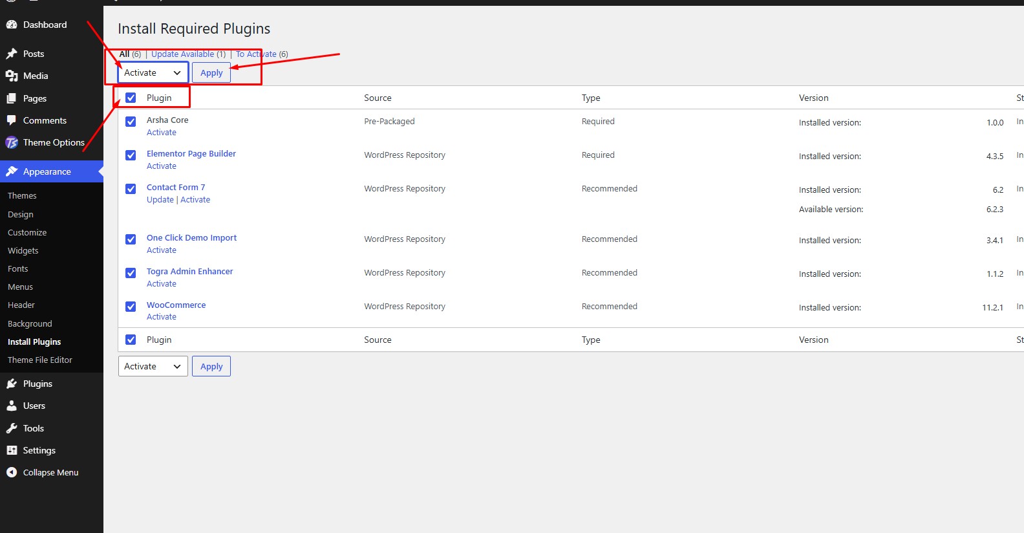This screenshot has height=533, width=1024.
Task: Click the Media library icon
Action: coord(12,76)
